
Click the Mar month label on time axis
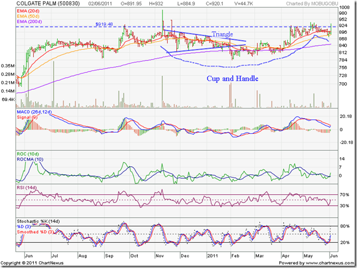260,256
